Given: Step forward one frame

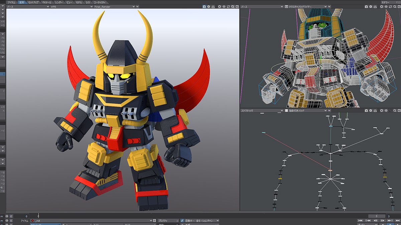Looking at the screenshot, I should click(x=383, y=220).
